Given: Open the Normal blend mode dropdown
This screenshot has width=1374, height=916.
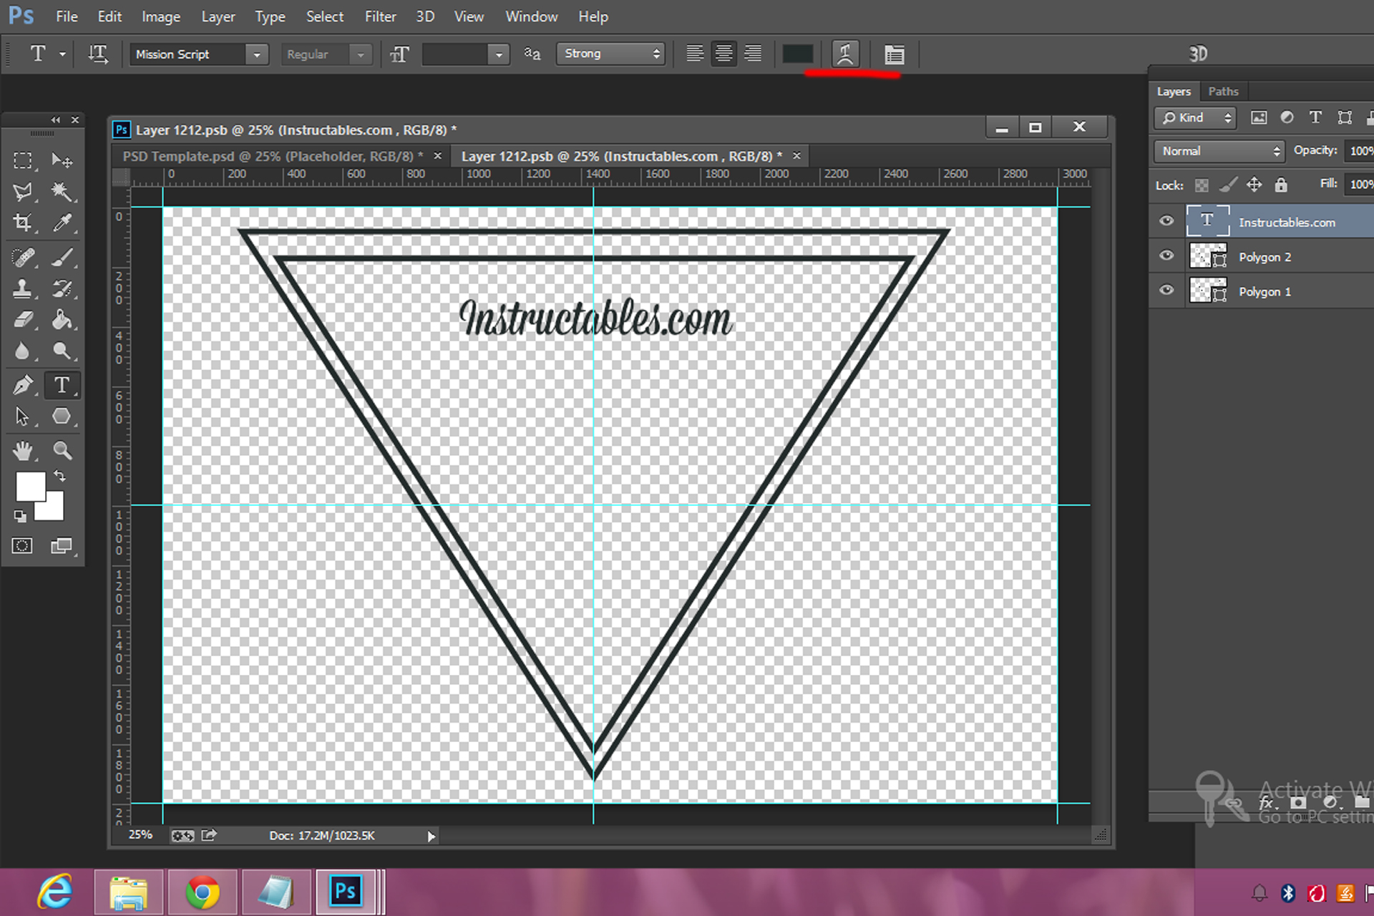Looking at the screenshot, I should click(x=1219, y=151).
